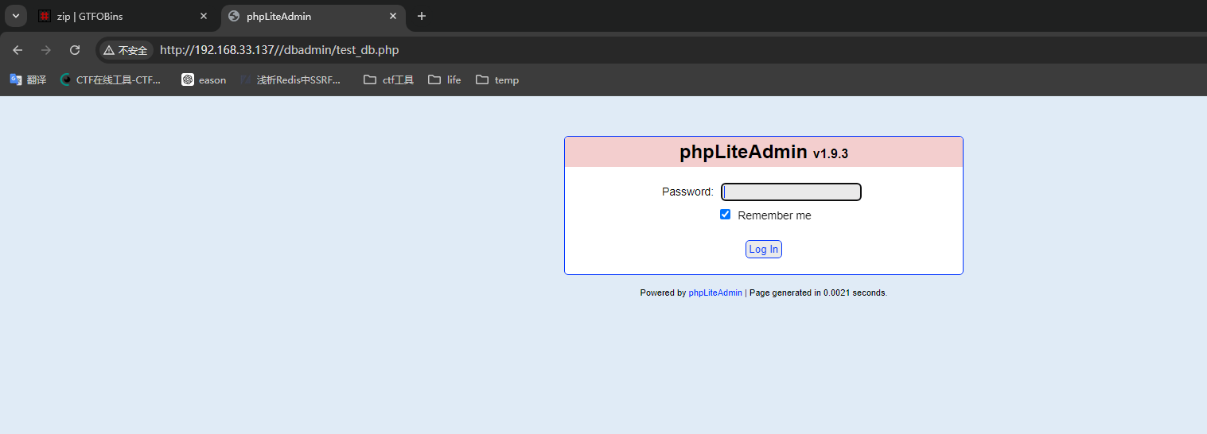Screen dimensions: 1207x434
Task: Open the CTF在线工具 bookmark
Action: [x=111, y=79]
